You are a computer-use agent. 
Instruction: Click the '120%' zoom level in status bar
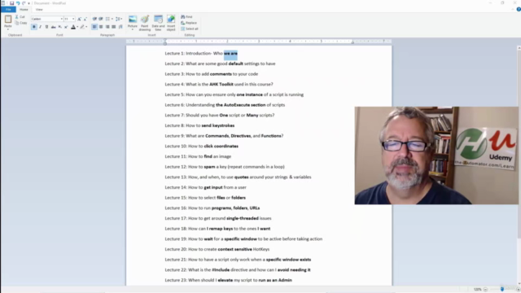pos(478,290)
